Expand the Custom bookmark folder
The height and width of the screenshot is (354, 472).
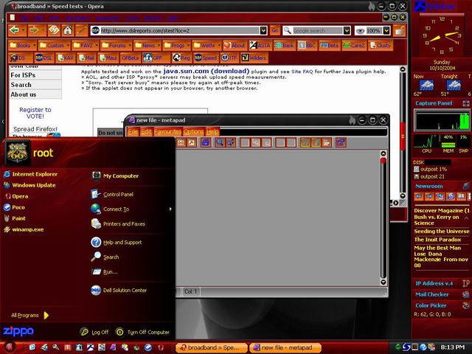click(55, 45)
